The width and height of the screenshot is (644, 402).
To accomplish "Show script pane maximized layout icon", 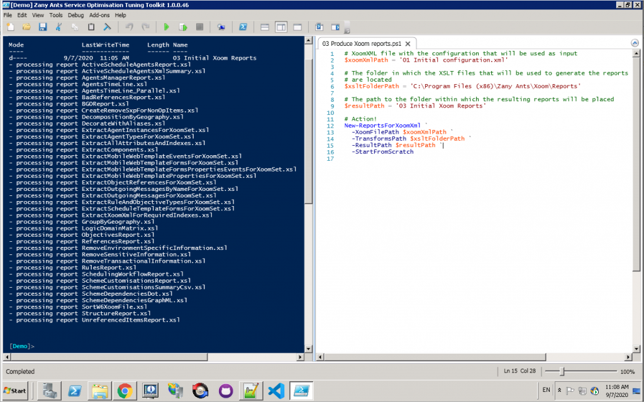I will pyautogui.click(x=297, y=27).
